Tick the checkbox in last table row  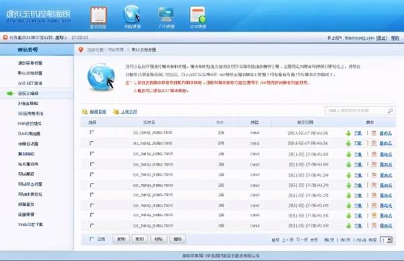92,226
